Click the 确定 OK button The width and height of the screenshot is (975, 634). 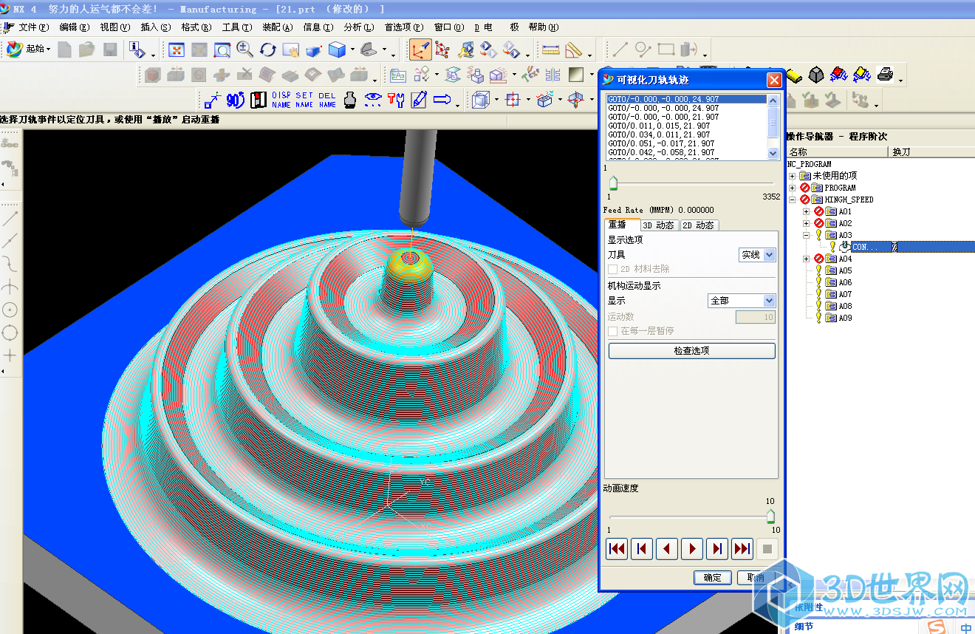(713, 578)
